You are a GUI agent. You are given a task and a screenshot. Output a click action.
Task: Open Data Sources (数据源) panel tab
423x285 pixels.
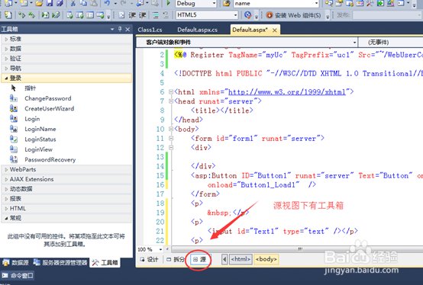coord(15,262)
